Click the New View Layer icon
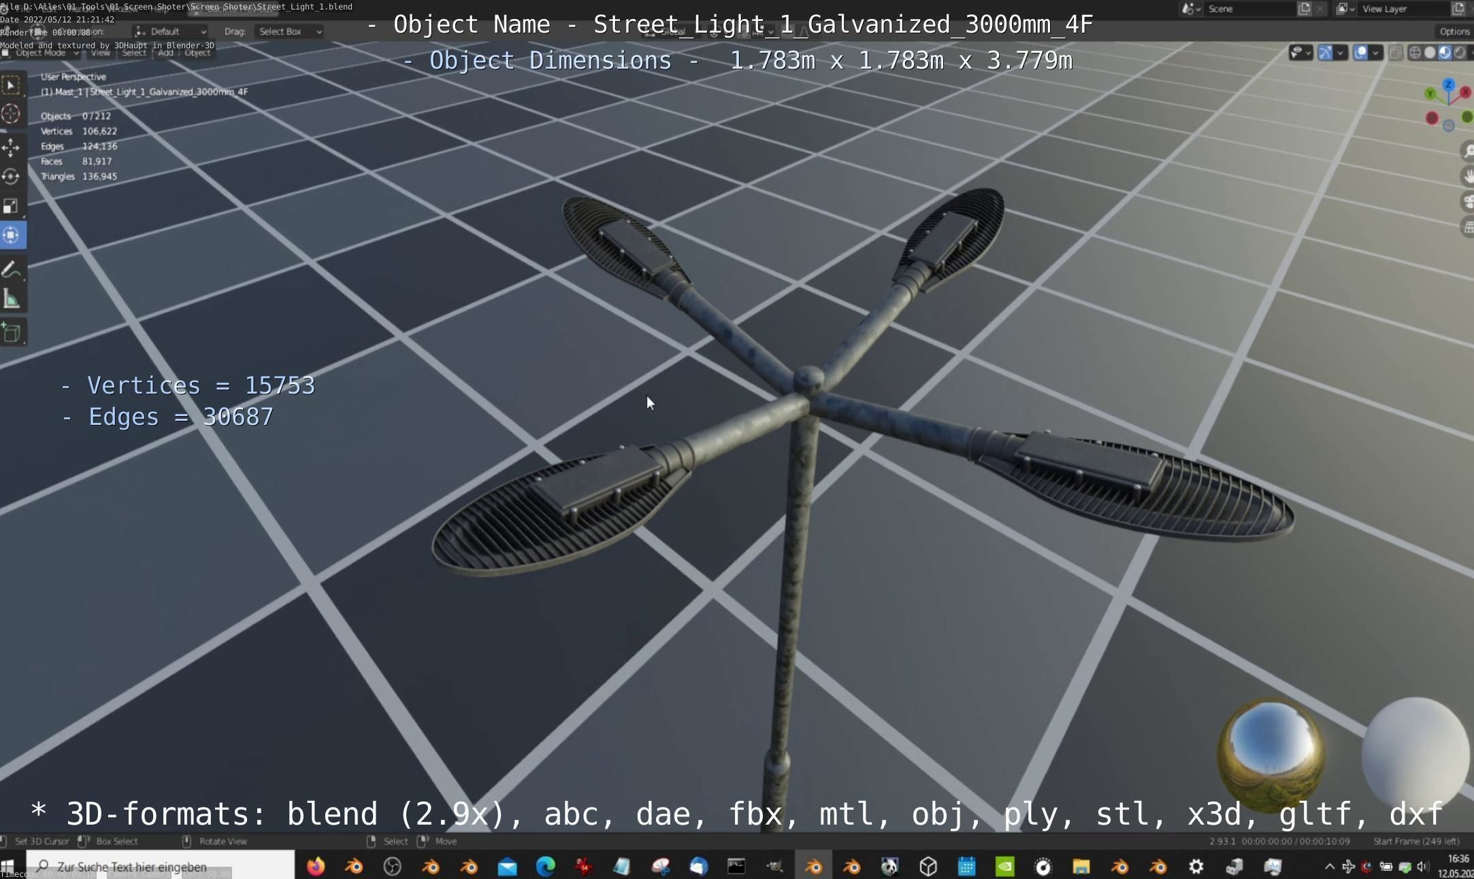 click(x=1458, y=9)
